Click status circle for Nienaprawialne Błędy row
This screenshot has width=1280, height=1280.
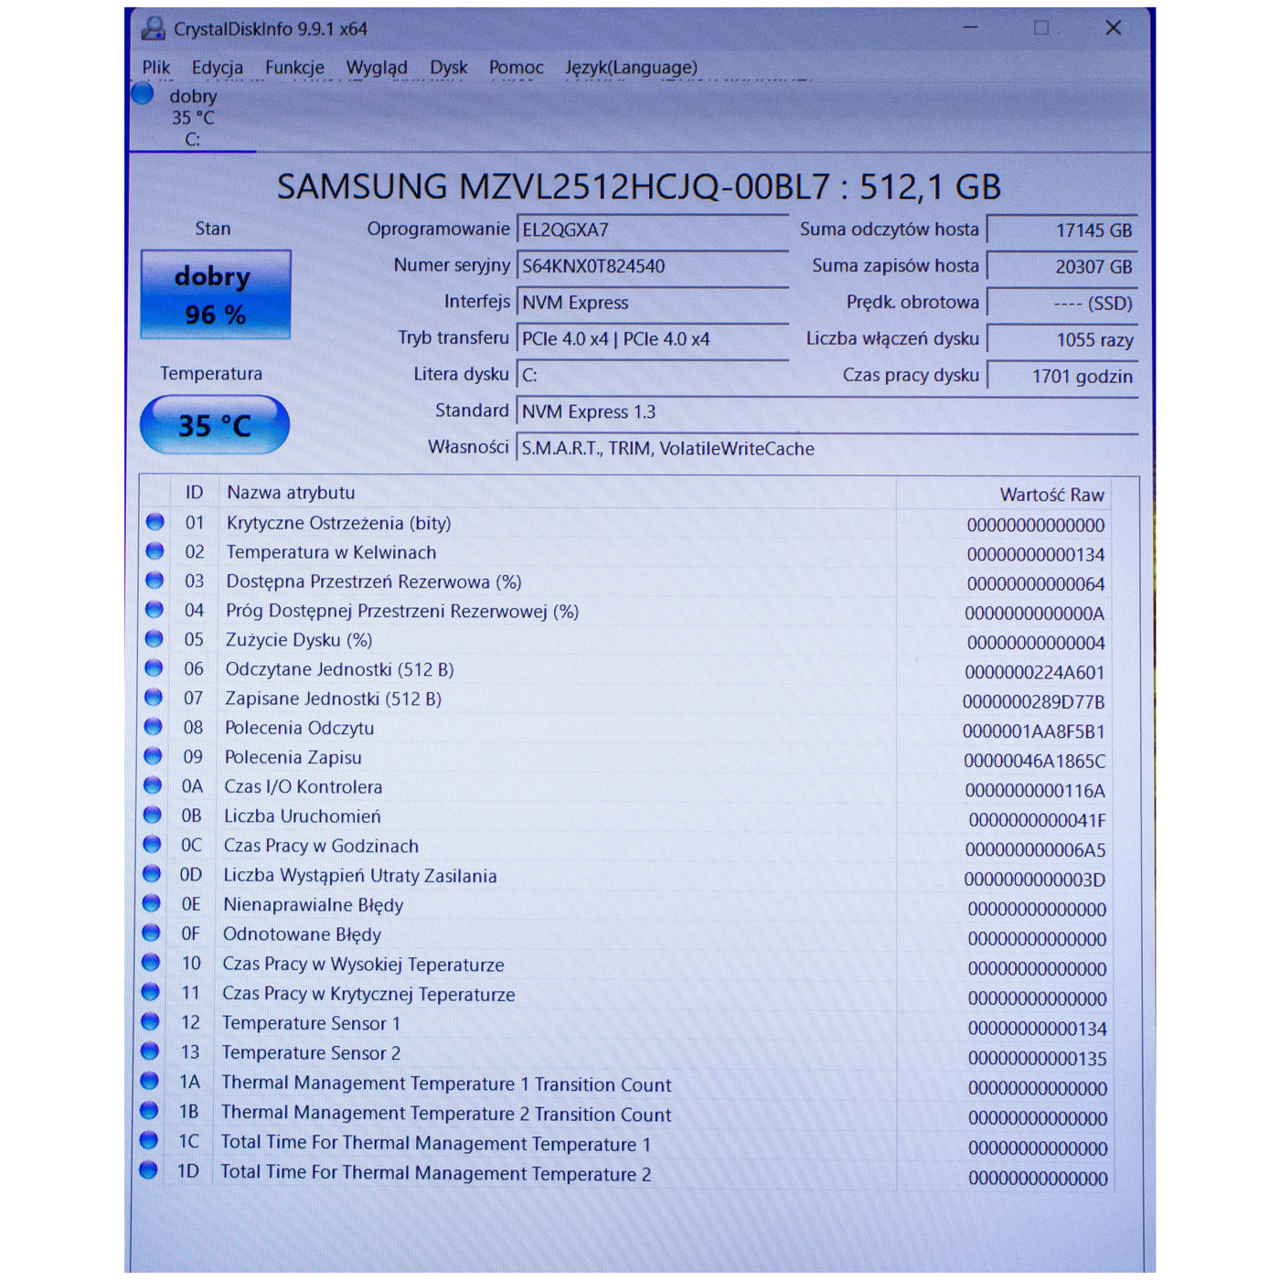coord(152,903)
